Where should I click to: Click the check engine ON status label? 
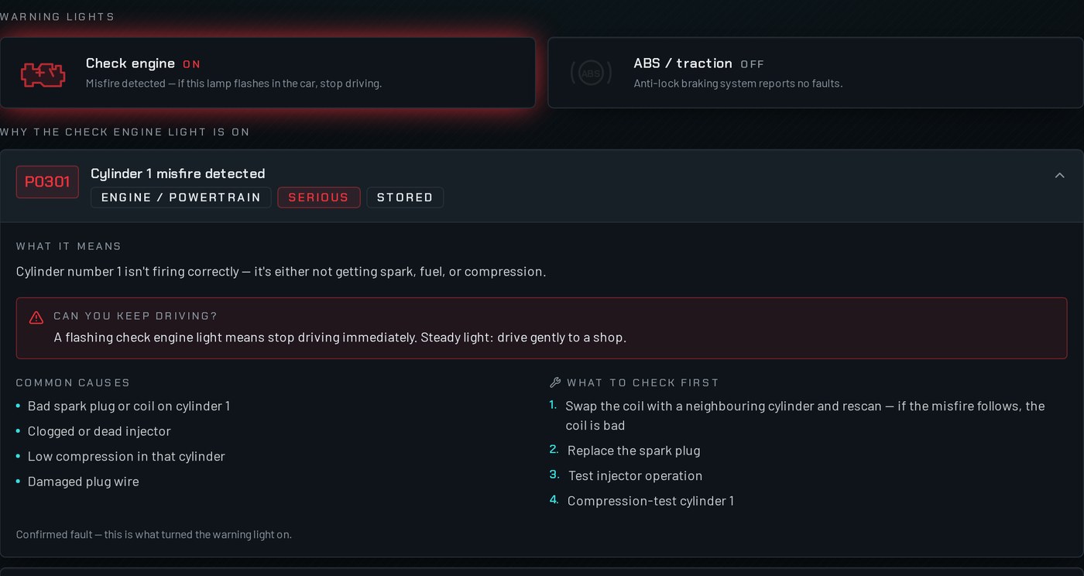pos(191,64)
